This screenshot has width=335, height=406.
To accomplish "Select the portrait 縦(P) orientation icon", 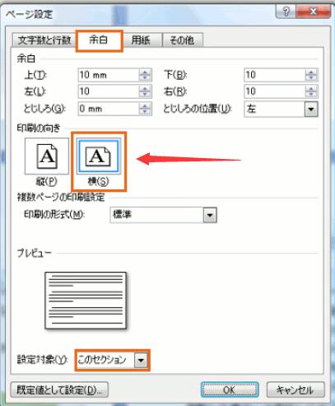I will pos(47,156).
